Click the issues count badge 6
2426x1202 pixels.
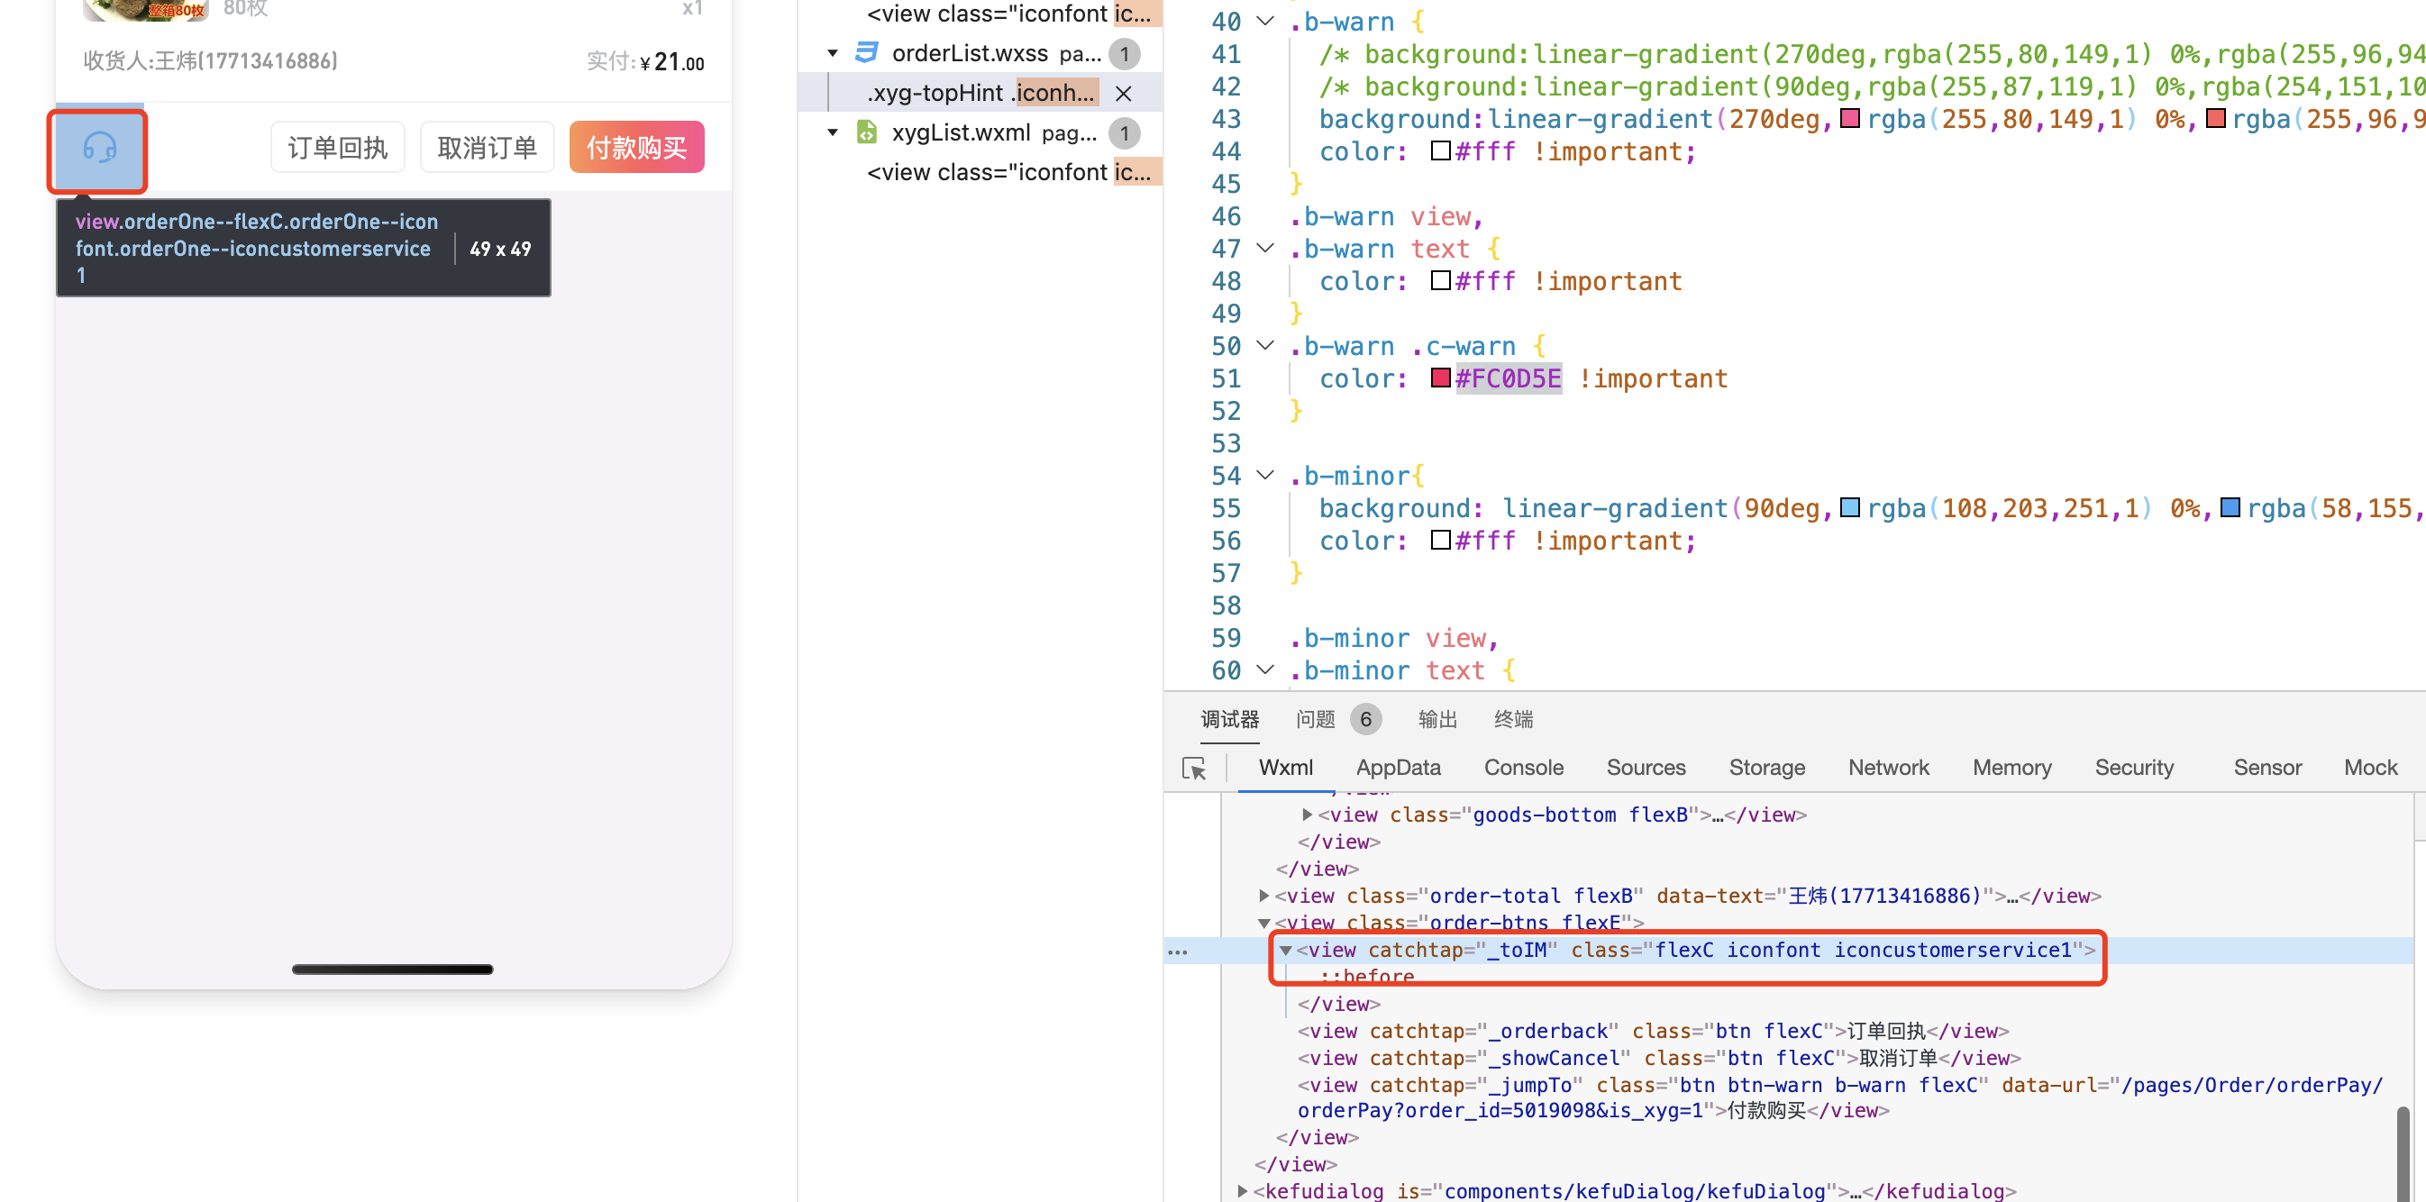coord(1364,719)
